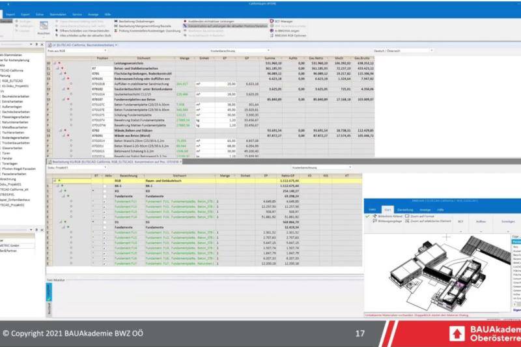Click In BIM2AVA zeigen icon
Image resolution: width=521 pixels, height=347 pixels.
pyautogui.click(x=272, y=31)
